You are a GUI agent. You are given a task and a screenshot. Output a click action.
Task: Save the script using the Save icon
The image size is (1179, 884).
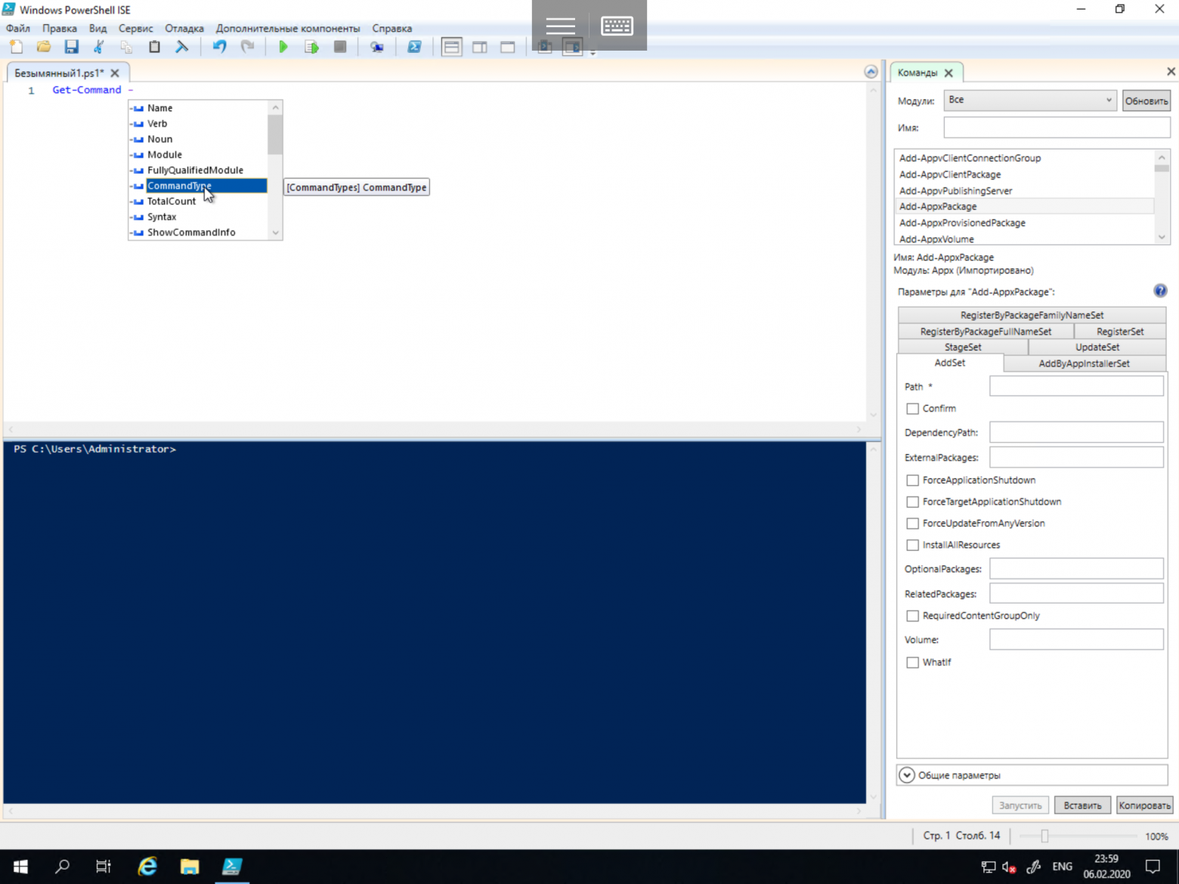(72, 46)
